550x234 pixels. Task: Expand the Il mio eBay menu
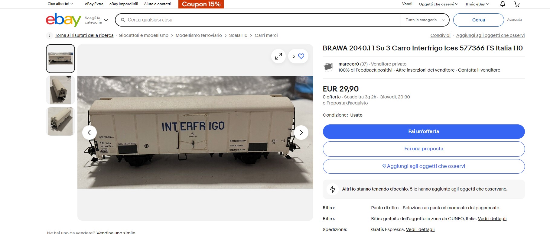[x=477, y=4]
